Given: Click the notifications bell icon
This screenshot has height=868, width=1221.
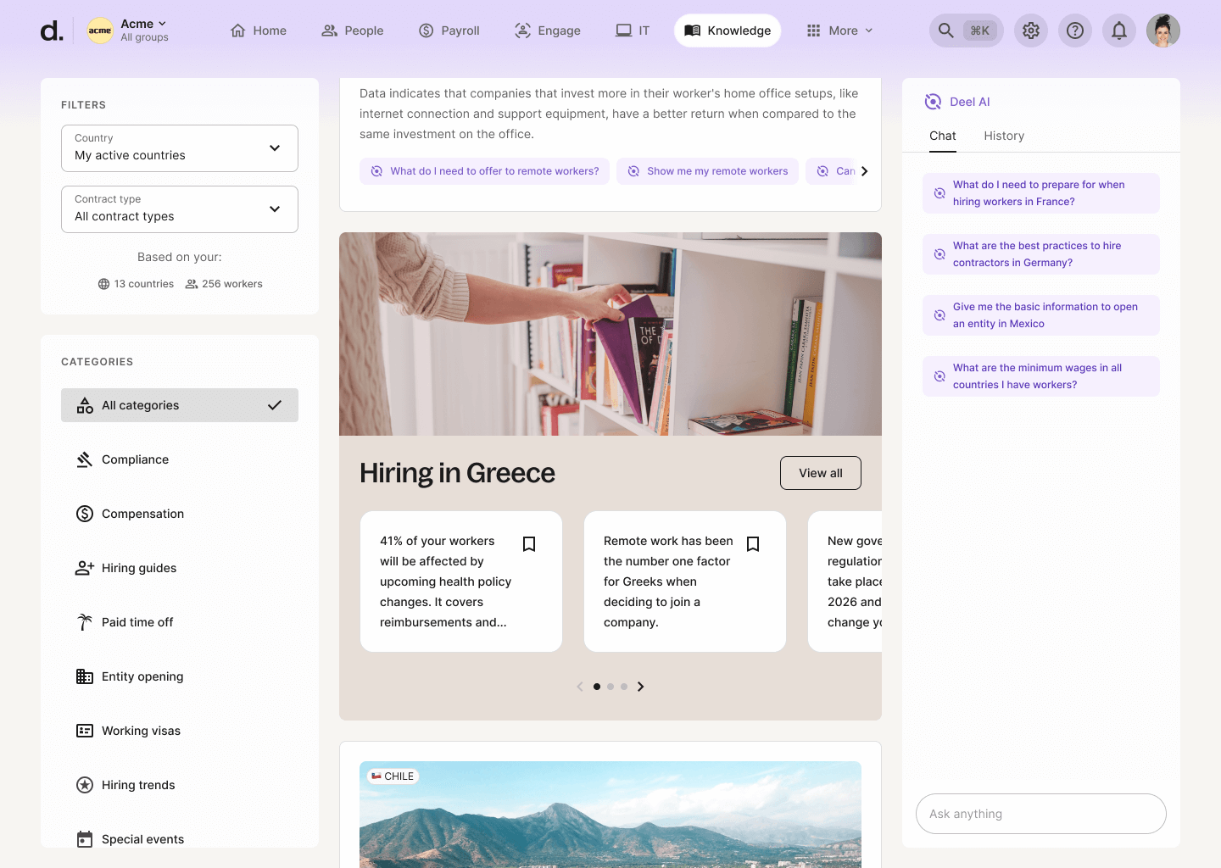Looking at the screenshot, I should click(x=1118, y=30).
